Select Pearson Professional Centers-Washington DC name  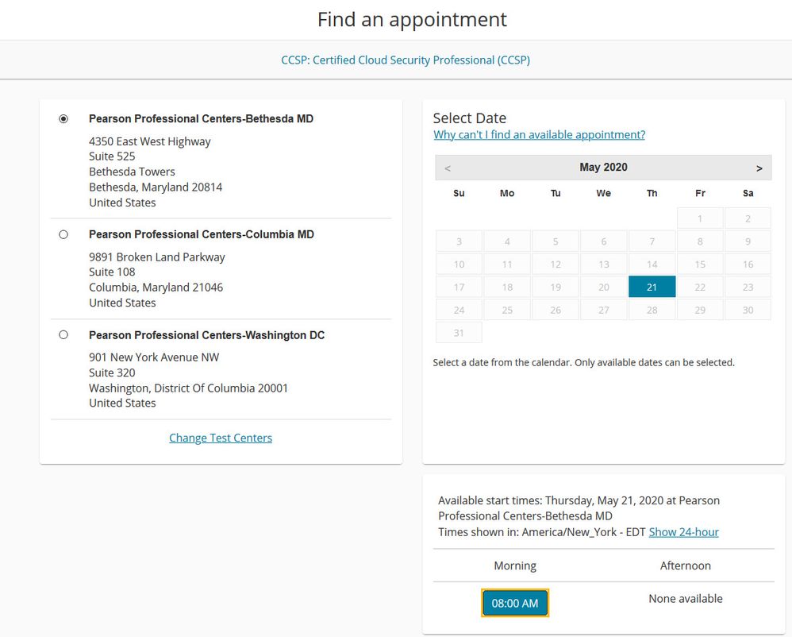[x=206, y=335]
